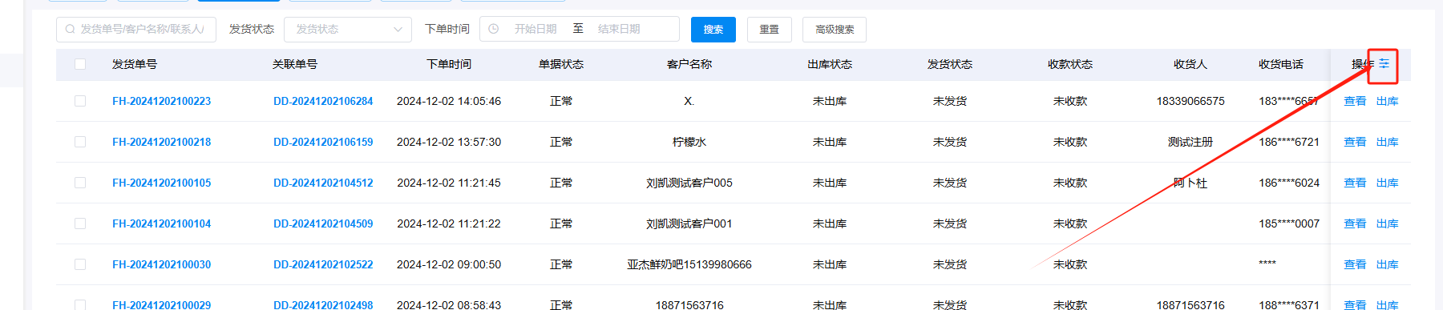Select customer name 柠檬水 cell

click(689, 142)
